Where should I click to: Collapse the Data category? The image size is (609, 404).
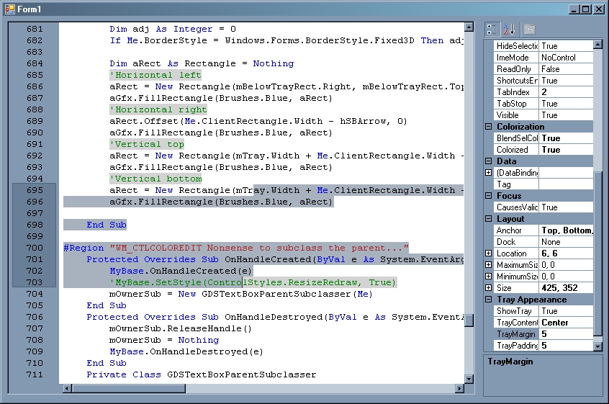489,161
